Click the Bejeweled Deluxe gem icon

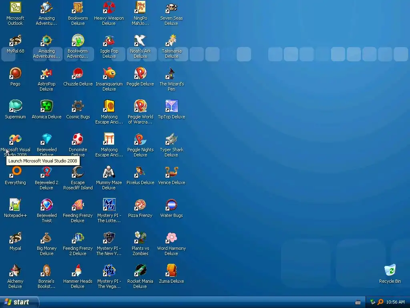46,139
